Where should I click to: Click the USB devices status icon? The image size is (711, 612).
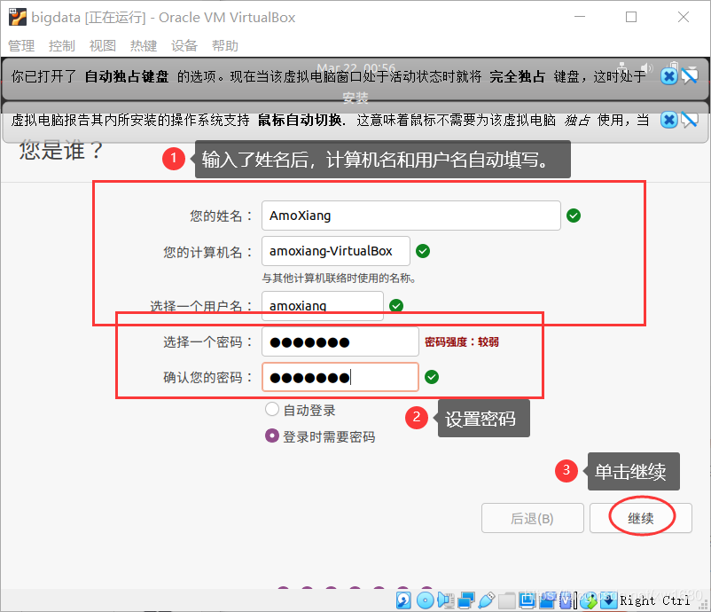pos(487,600)
